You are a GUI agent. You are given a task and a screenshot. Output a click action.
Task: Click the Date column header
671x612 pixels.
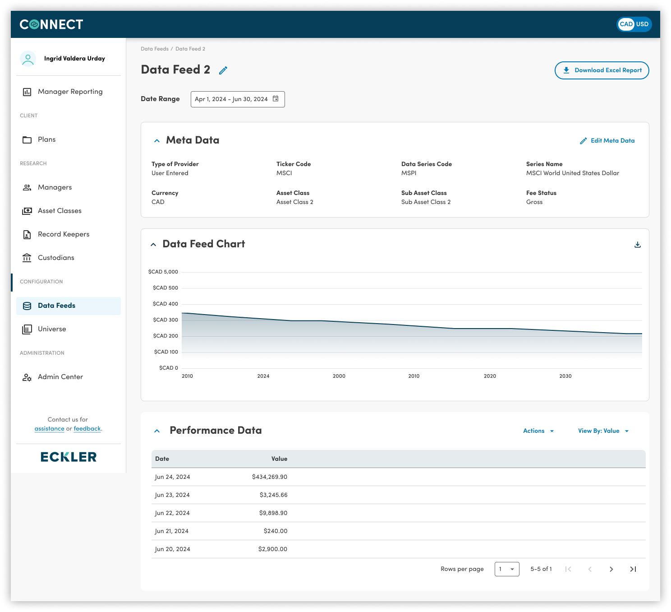click(x=162, y=459)
